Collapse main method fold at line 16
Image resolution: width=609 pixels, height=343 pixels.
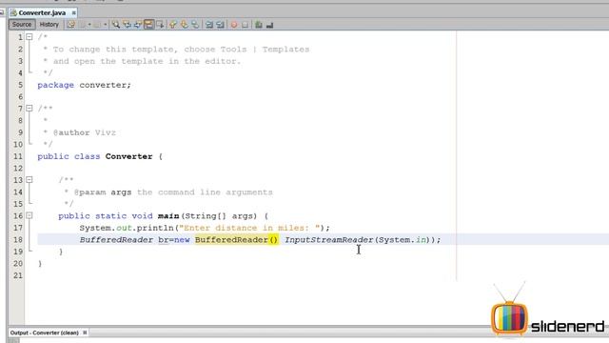29,215
